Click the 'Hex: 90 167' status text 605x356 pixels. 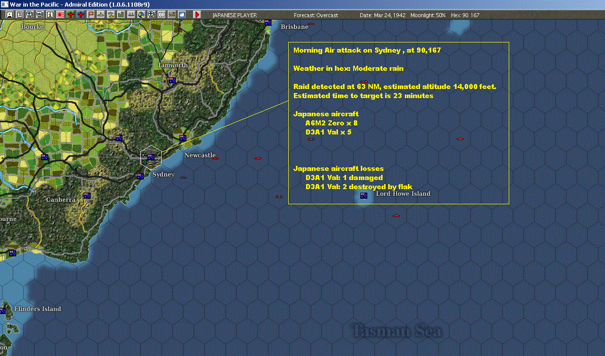pos(465,15)
